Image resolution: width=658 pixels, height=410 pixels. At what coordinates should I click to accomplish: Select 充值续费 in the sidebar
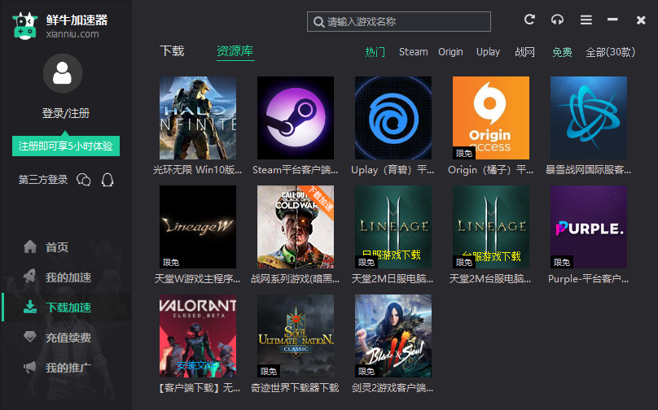(68, 338)
